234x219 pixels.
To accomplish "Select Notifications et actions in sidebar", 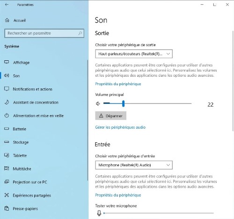I will pyautogui.click(x=32, y=89).
